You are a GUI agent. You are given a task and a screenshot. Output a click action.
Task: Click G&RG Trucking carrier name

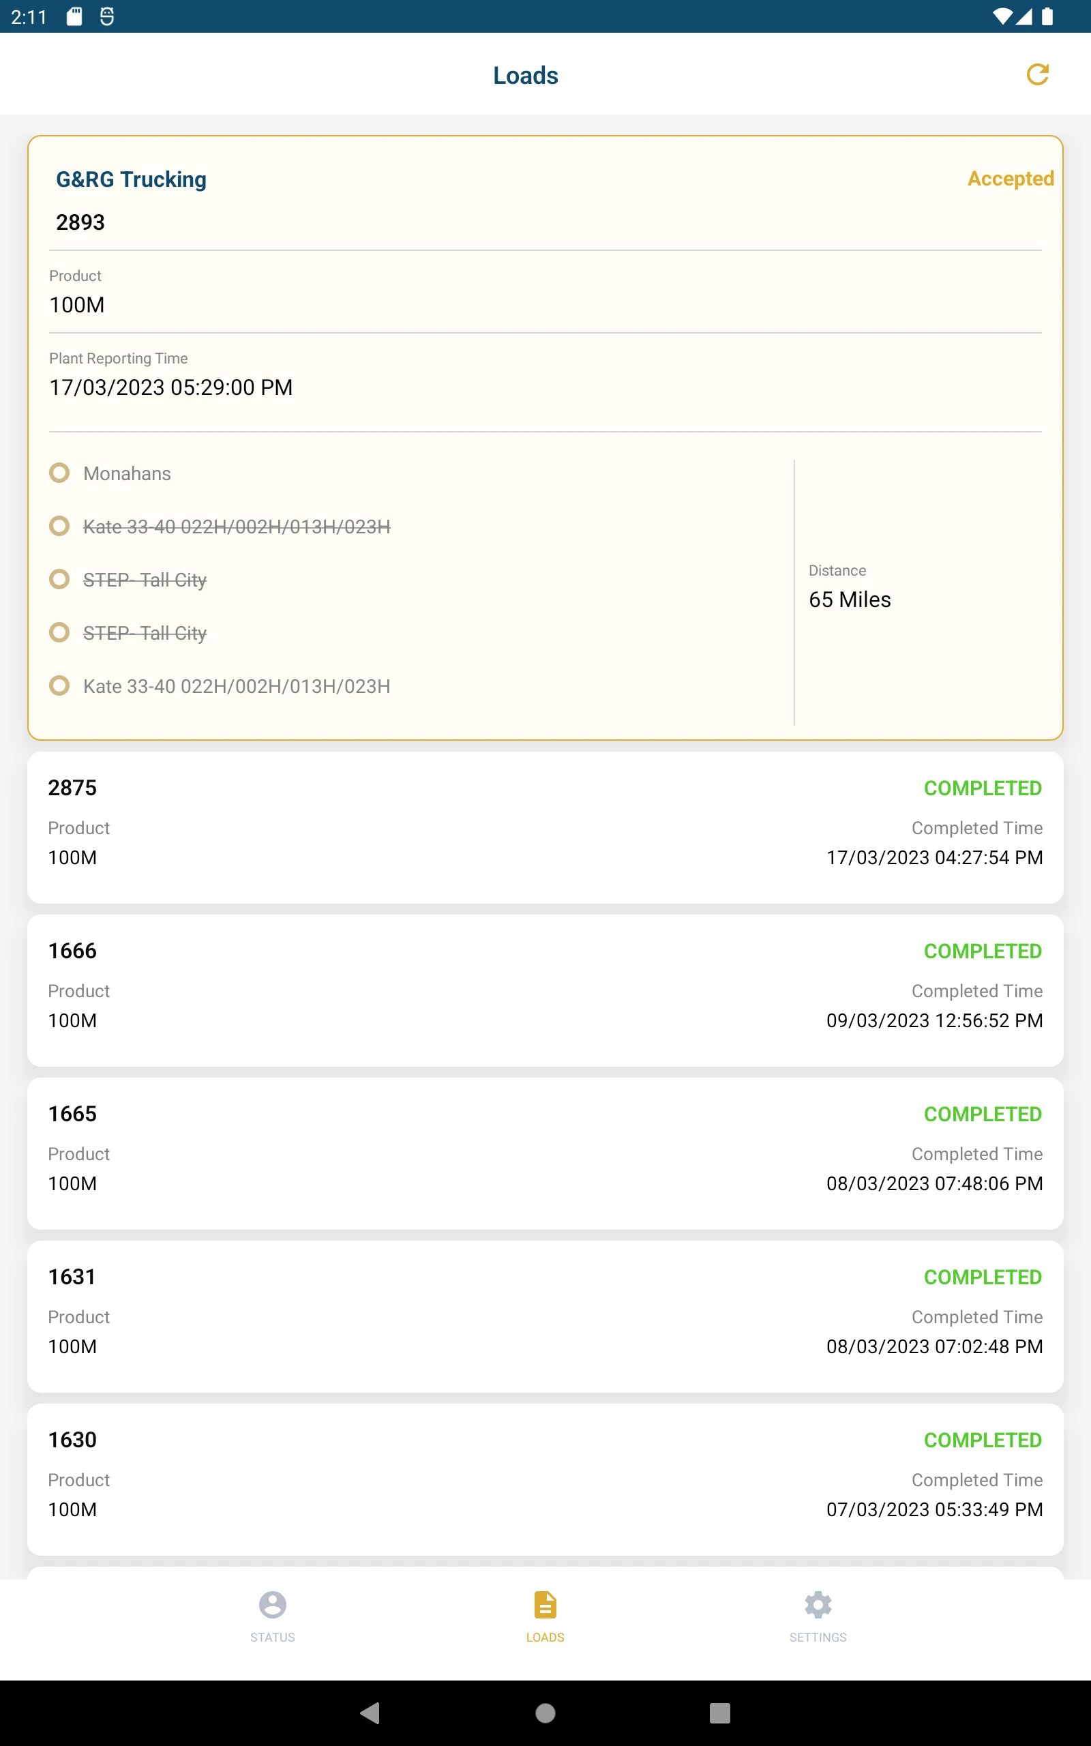point(132,179)
